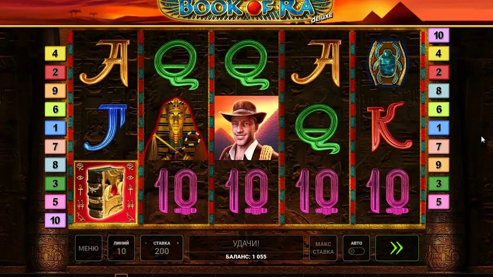Click the golden A on first reel
This screenshot has height=277, width=493.
[105, 63]
